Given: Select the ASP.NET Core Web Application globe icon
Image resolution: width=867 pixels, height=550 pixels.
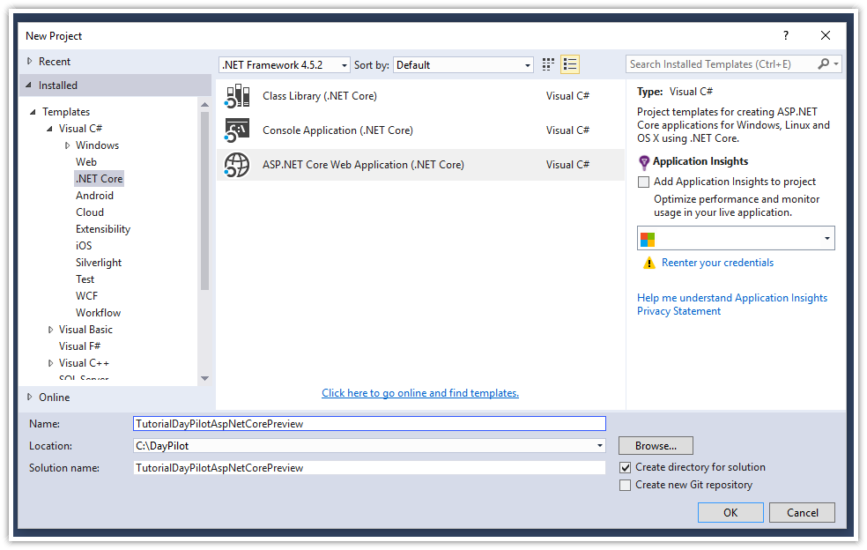Looking at the screenshot, I should (237, 165).
